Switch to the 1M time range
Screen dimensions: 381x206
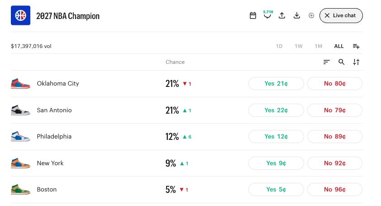318,46
